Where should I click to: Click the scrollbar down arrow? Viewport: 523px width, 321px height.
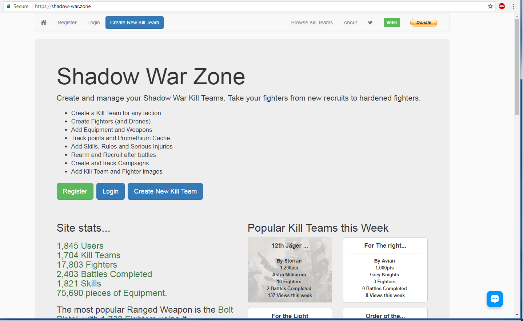point(517,315)
